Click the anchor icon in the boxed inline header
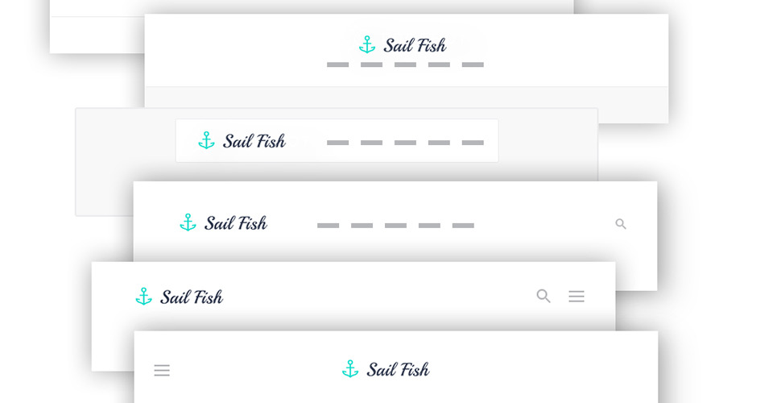The image size is (777, 403). coord(207,141)
